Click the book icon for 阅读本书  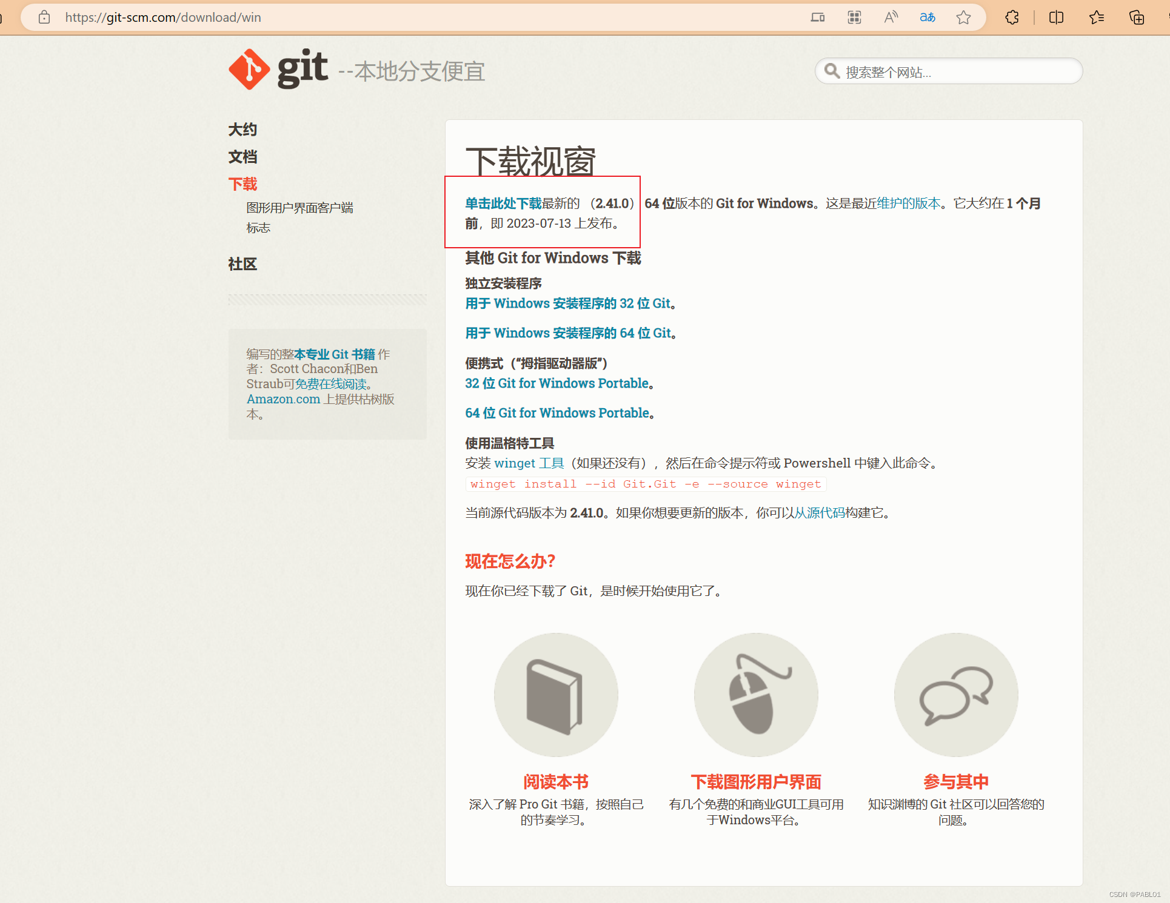coord(555,695)
